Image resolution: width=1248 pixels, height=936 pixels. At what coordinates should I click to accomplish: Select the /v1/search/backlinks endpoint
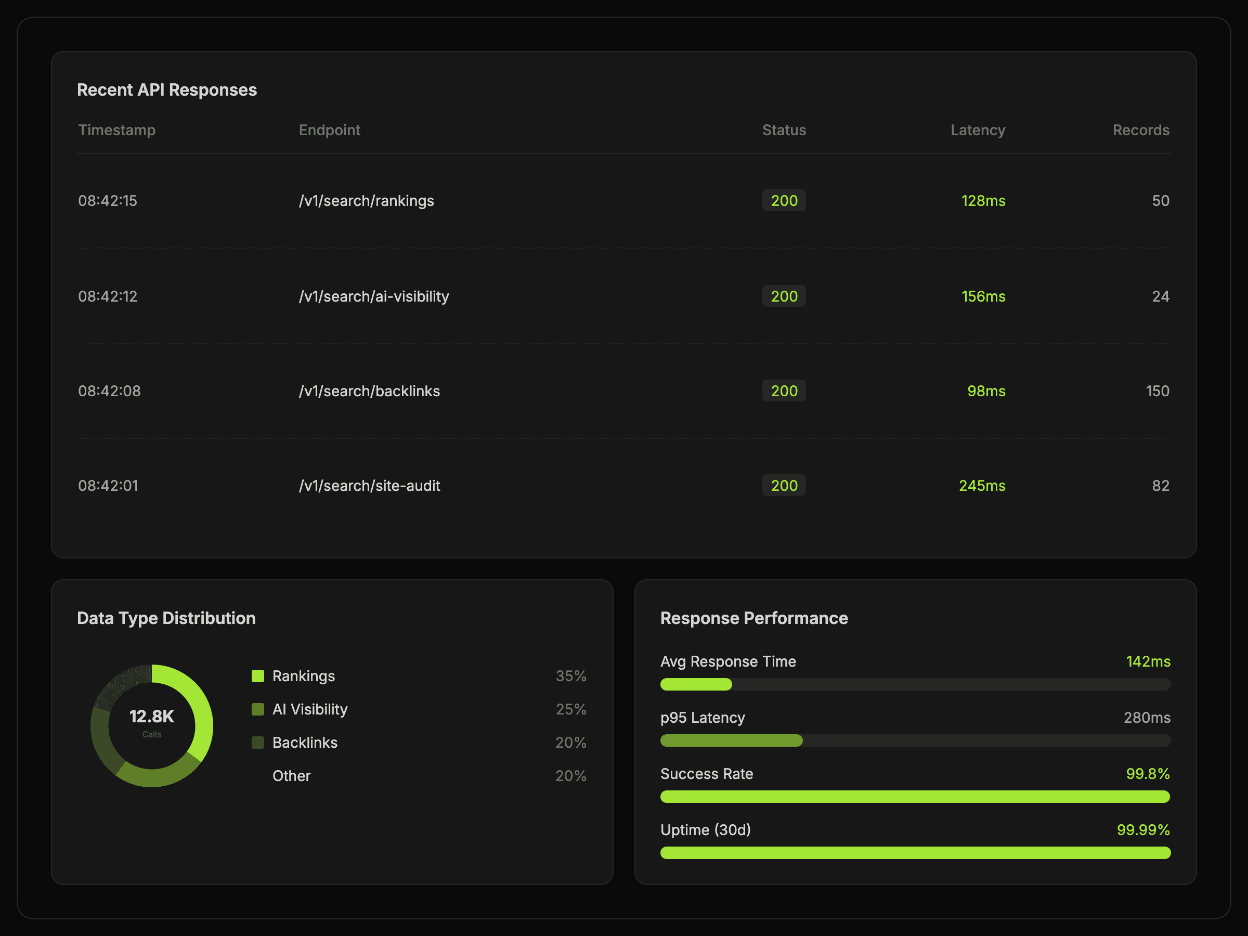[x=369, y=391]
